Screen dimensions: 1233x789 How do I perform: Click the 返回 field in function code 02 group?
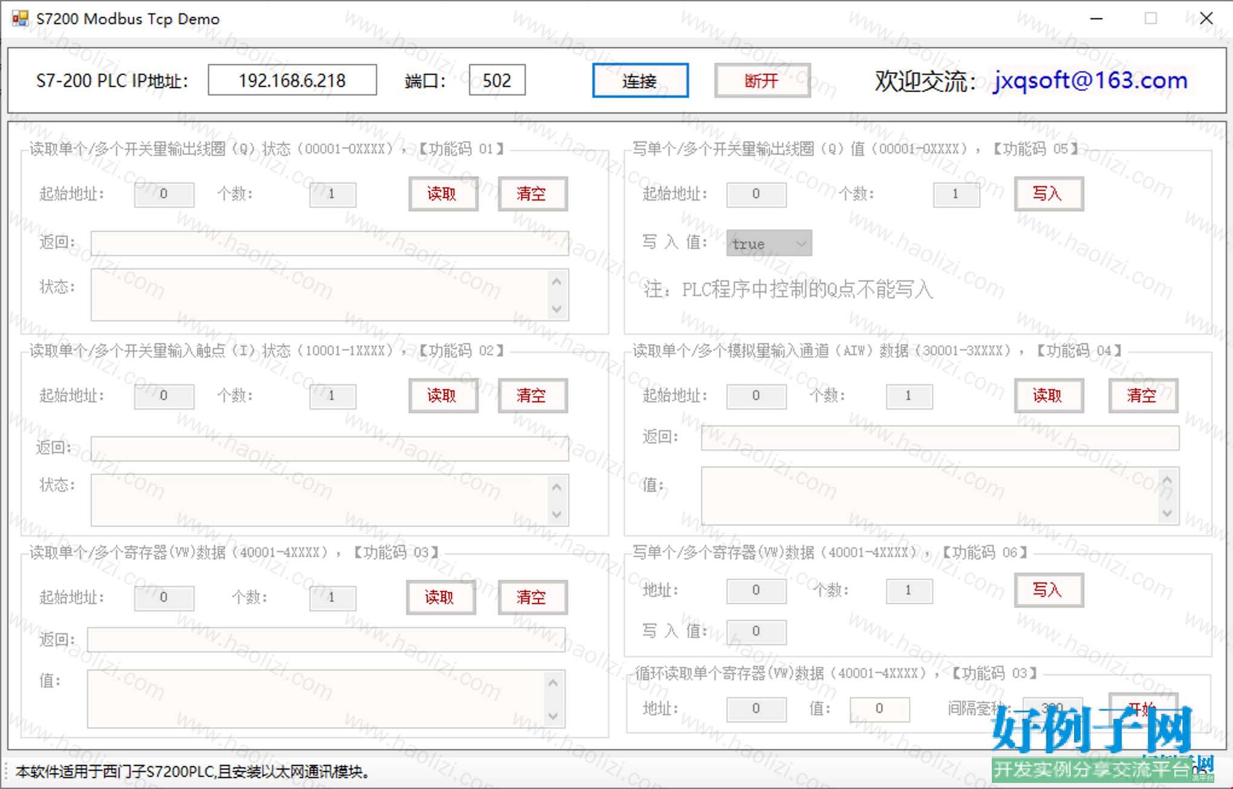330,448
